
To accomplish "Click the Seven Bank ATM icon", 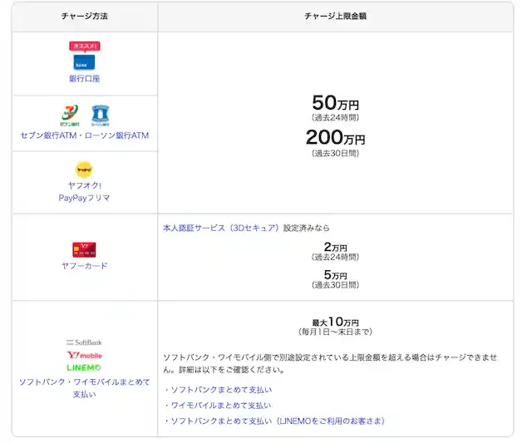I will (x=69, y=116).
